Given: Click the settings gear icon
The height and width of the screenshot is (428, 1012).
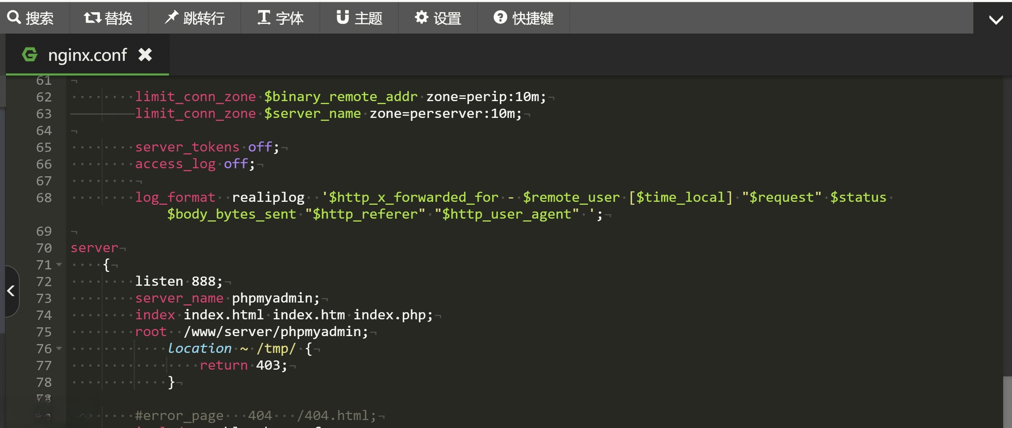Looking at the screenshot, I should click(421, 18).
